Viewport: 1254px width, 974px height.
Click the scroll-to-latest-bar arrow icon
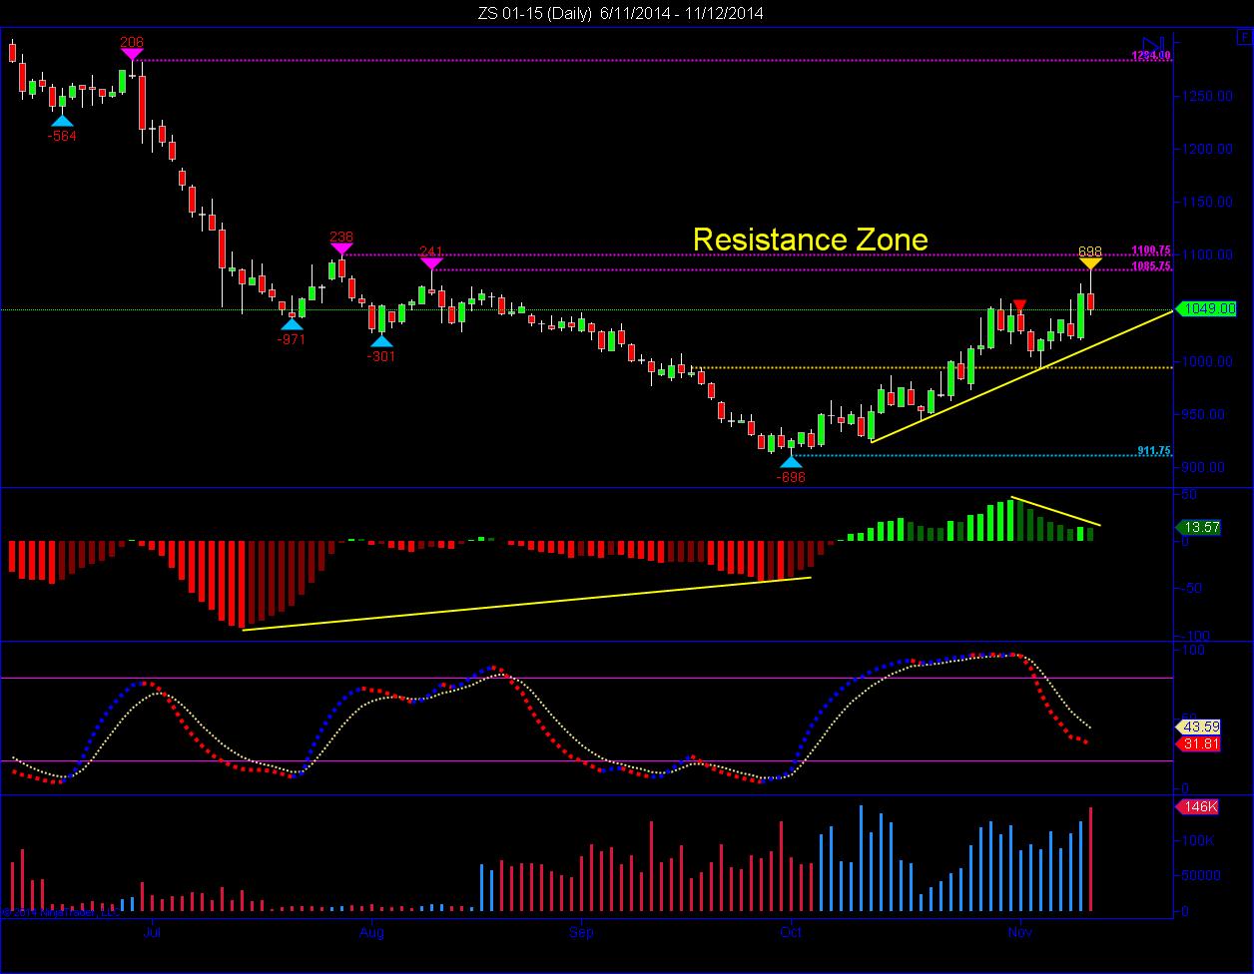(1155, 47)
